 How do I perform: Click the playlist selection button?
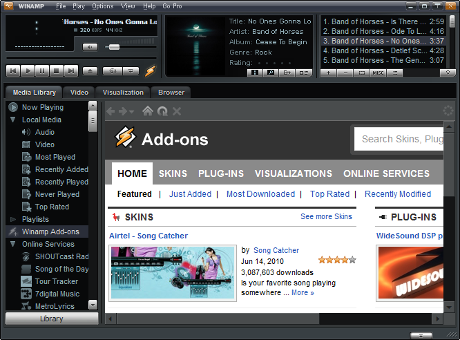coord(362,73)
